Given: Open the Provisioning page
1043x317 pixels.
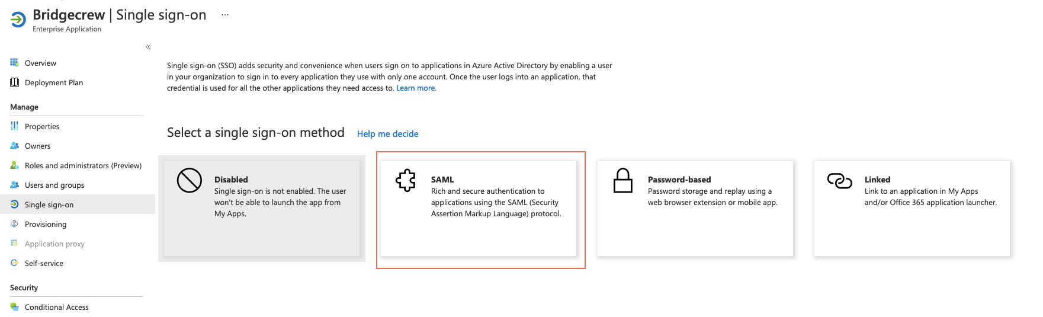Looking at the screenshot, I should [x=46, y=225].
